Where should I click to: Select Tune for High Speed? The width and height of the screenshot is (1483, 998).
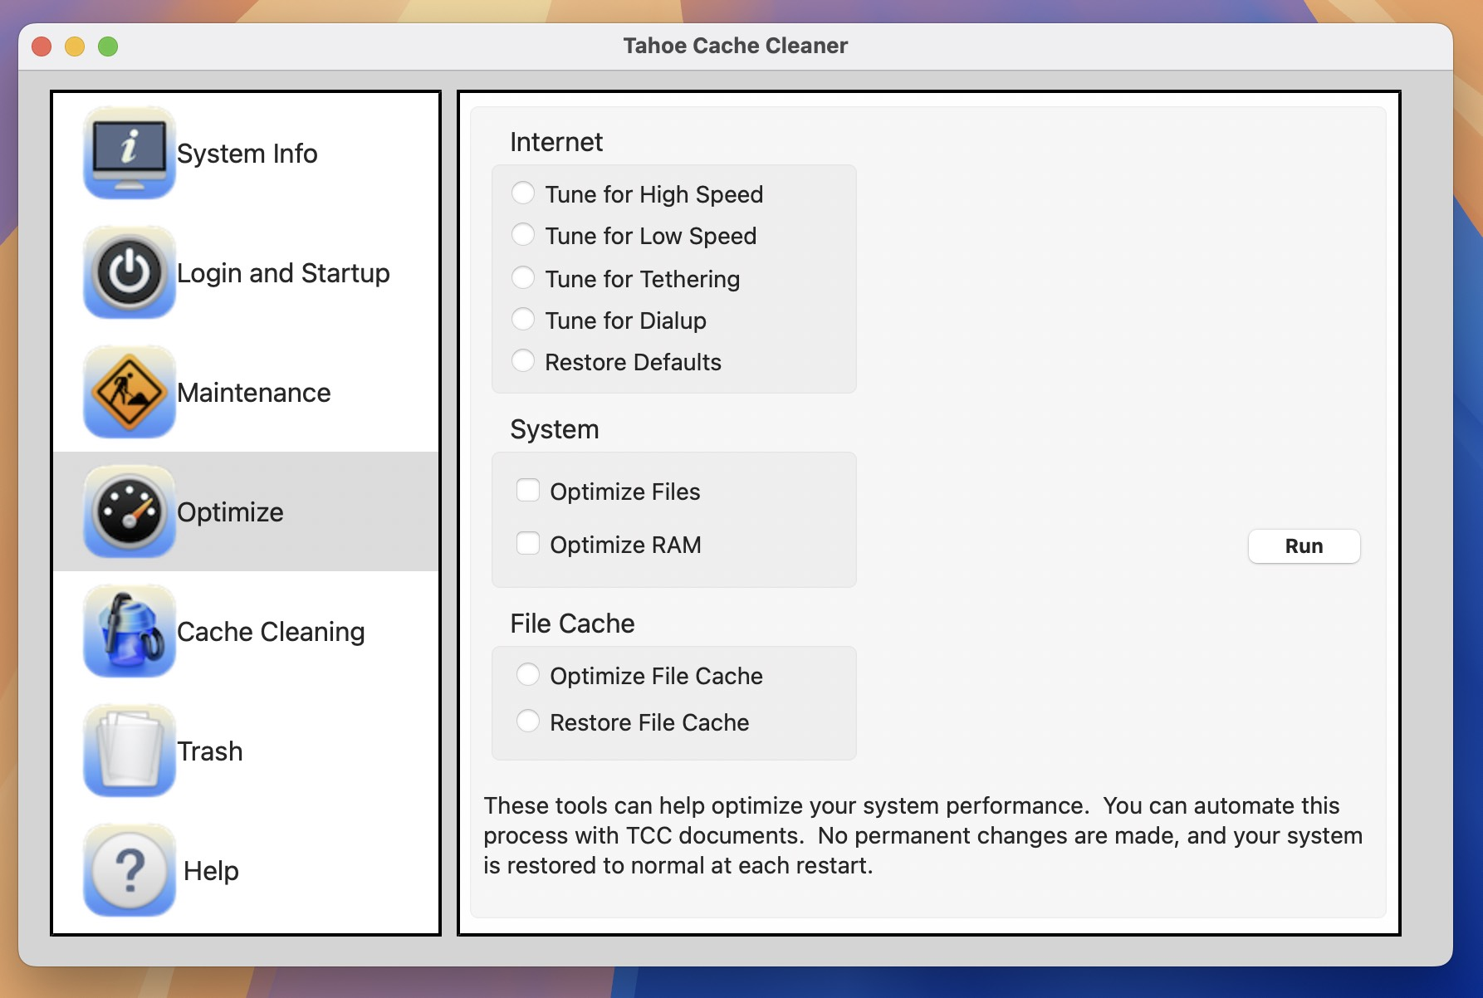tap(523, 193)
